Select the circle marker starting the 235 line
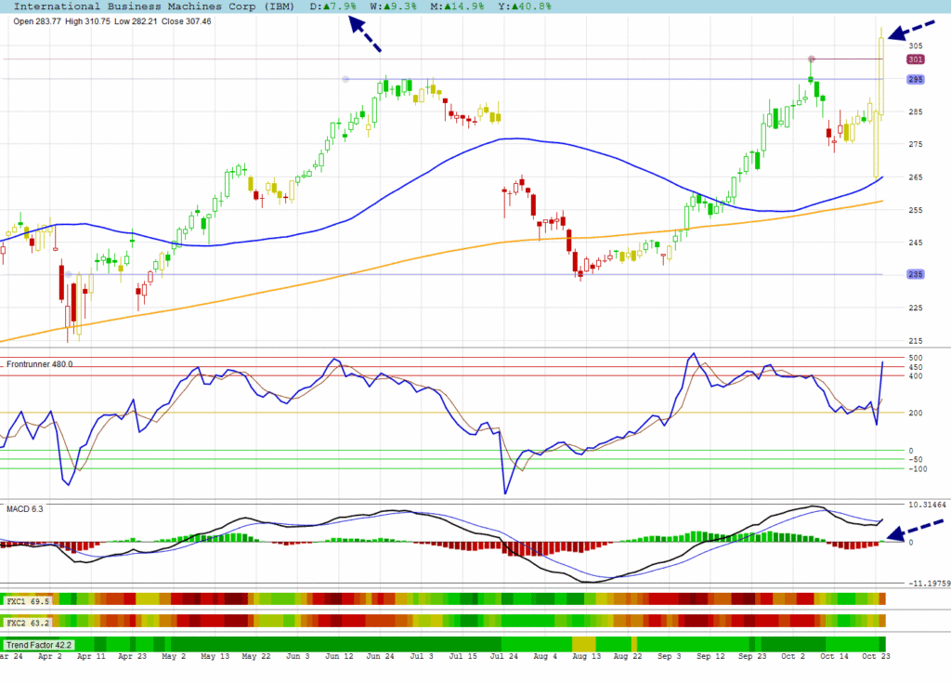The height and width of the screenshot is (683, 951). click(68, 274)
